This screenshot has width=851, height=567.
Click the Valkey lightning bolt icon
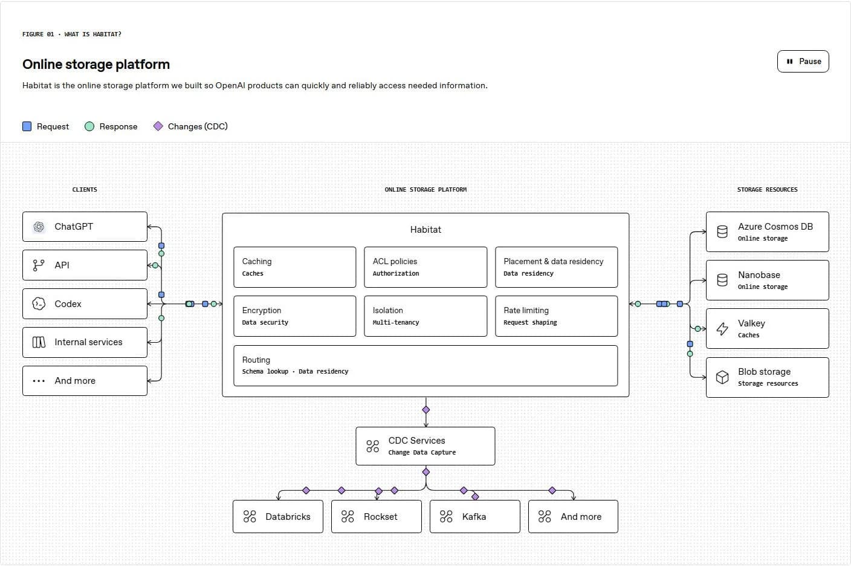[722, 329]
